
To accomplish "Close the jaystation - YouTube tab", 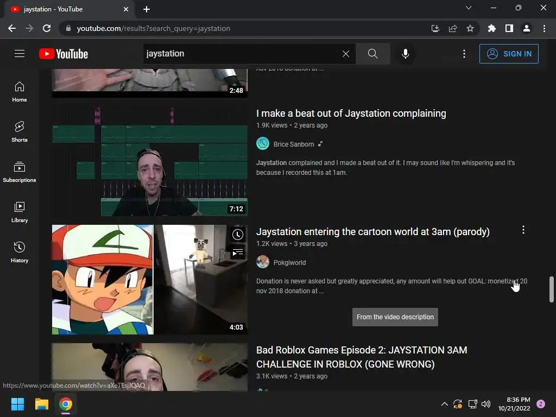I will click(126, 9).
